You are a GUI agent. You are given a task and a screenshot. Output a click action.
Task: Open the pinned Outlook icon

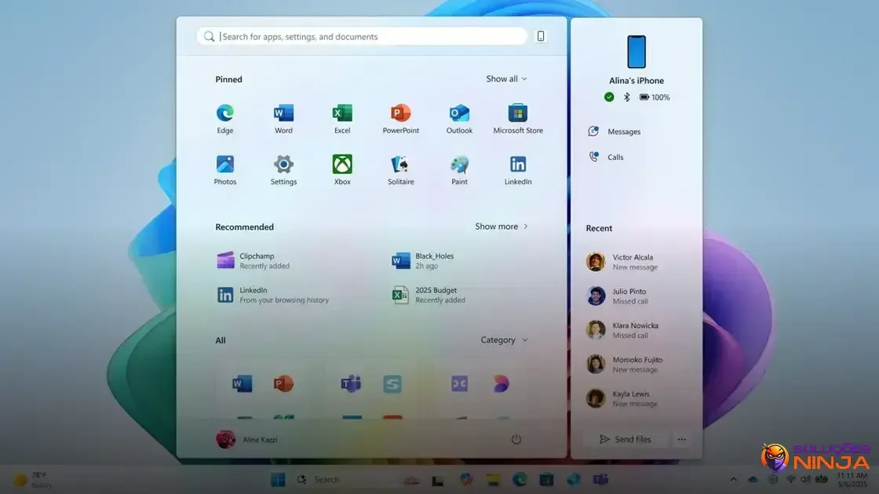click(x=459, y=118)
